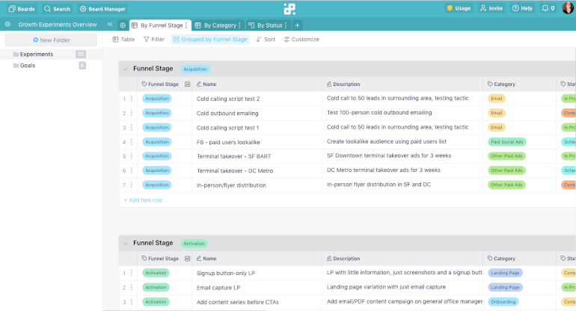Screen dimensions: 576x311
Task: Open the Board Manager
Action: pos(103,9)
